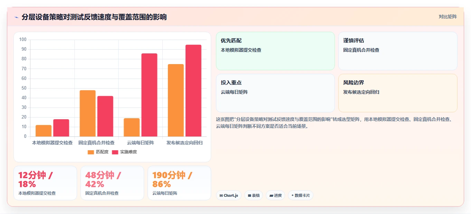Open the 谨慎评估 matrix card
This screenshot has width=471, height=214.
398,51
